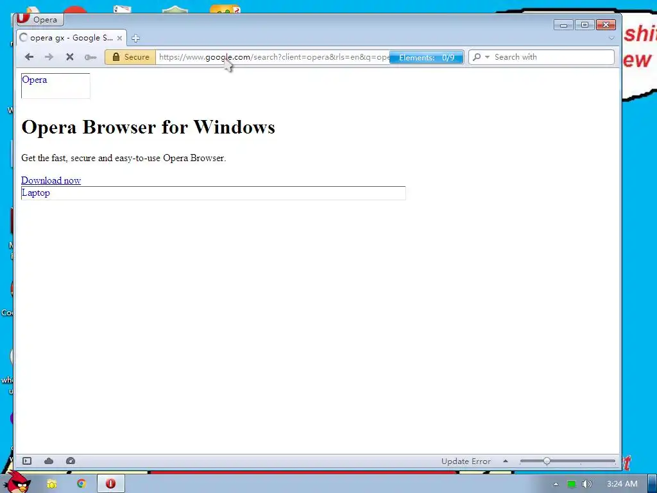Viewport: 657px width, 493px height.
Task: Click the Update Error status message
Action: click(466, 461)
